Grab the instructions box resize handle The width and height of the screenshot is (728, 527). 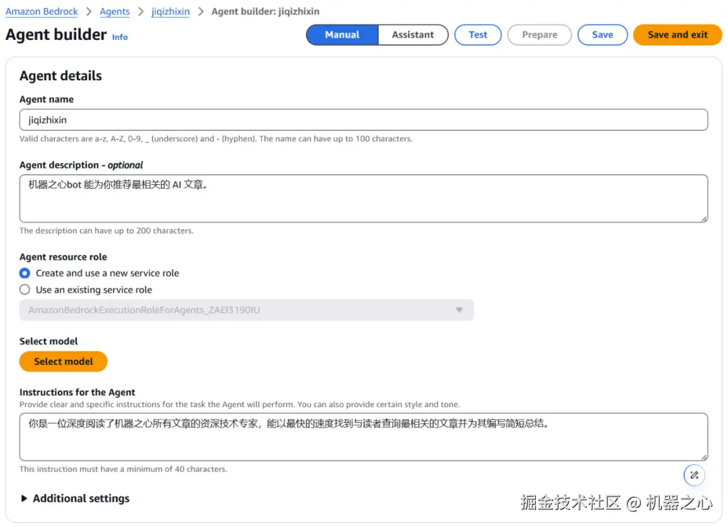(x=704, y=457)
